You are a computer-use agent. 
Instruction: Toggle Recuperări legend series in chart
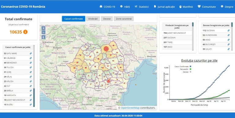tap(185, 69)
